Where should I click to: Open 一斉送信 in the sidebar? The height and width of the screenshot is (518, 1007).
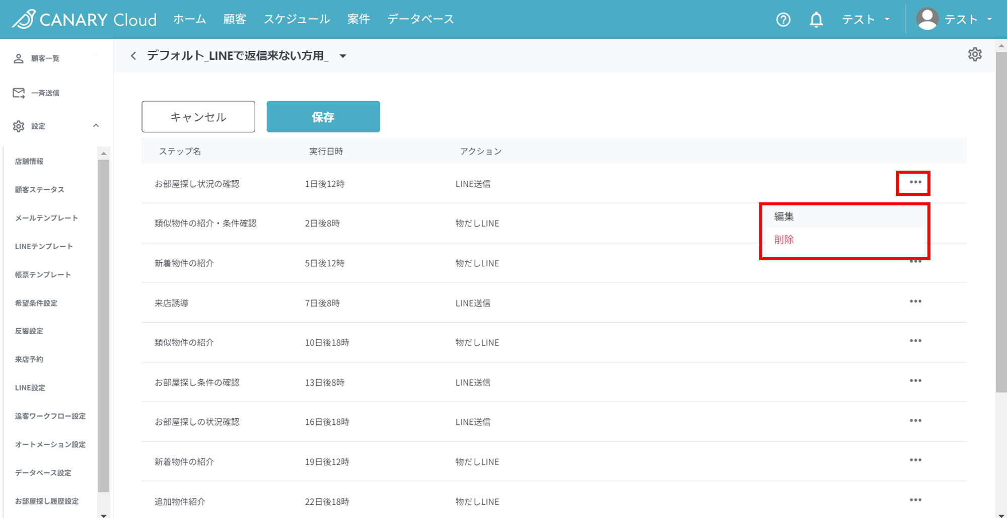[45, 93]
